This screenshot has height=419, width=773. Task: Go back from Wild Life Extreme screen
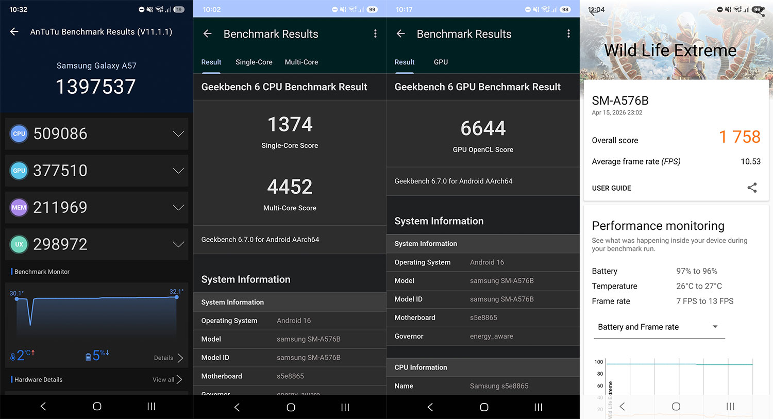pyautogui.click(x=592, y=11)
